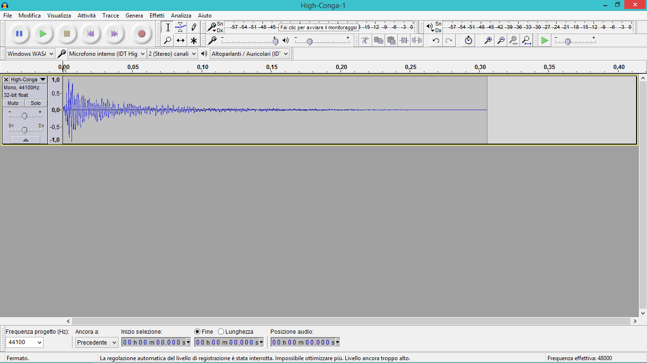Skip to end of track
647x363 pixels.
click(x=114, y=34)
